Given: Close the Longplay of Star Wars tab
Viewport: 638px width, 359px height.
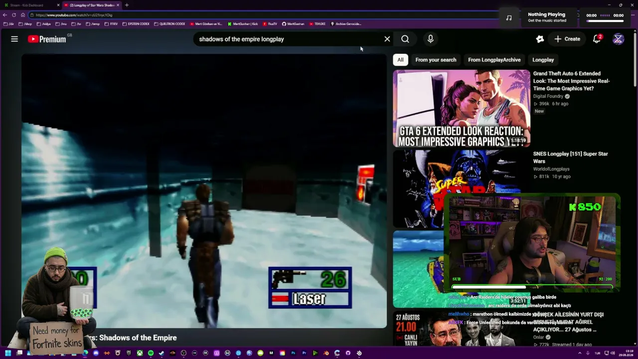Looking at the screenshot, I should pos(118,5).
